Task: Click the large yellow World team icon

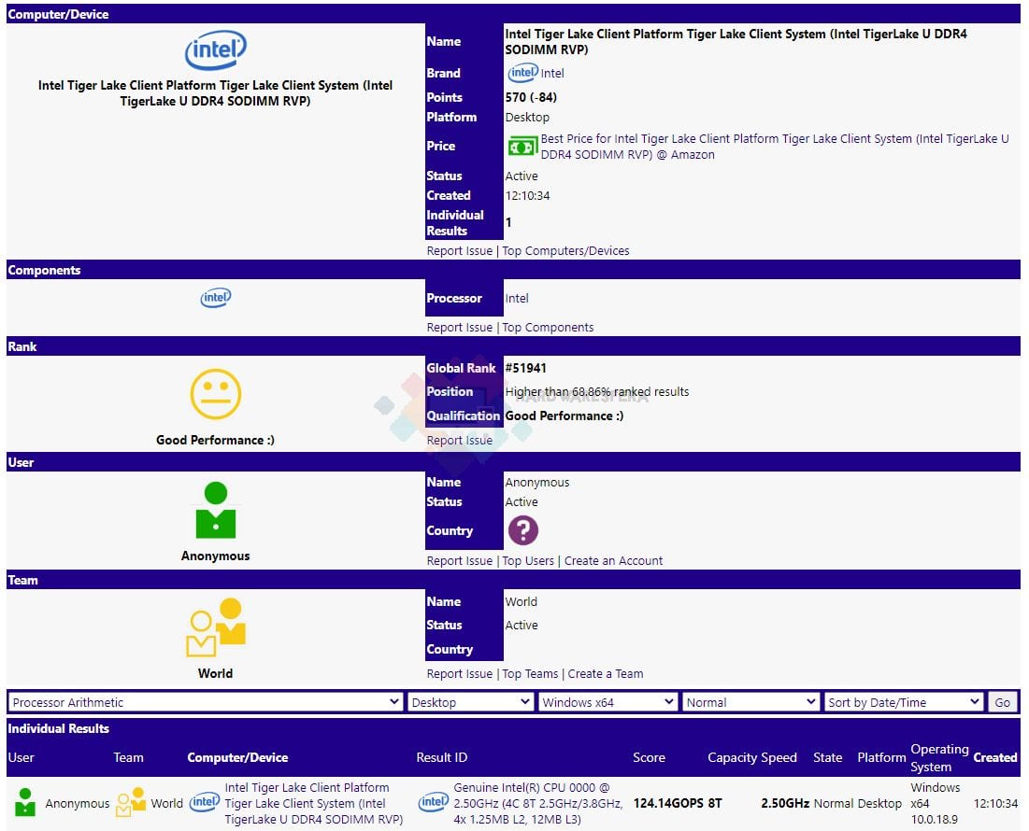Action: [x=215, y=627]
